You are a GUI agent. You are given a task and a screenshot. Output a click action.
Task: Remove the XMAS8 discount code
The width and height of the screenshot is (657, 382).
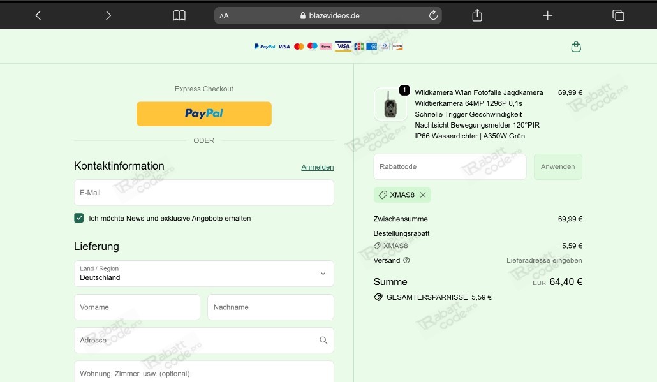pos(423,195)
